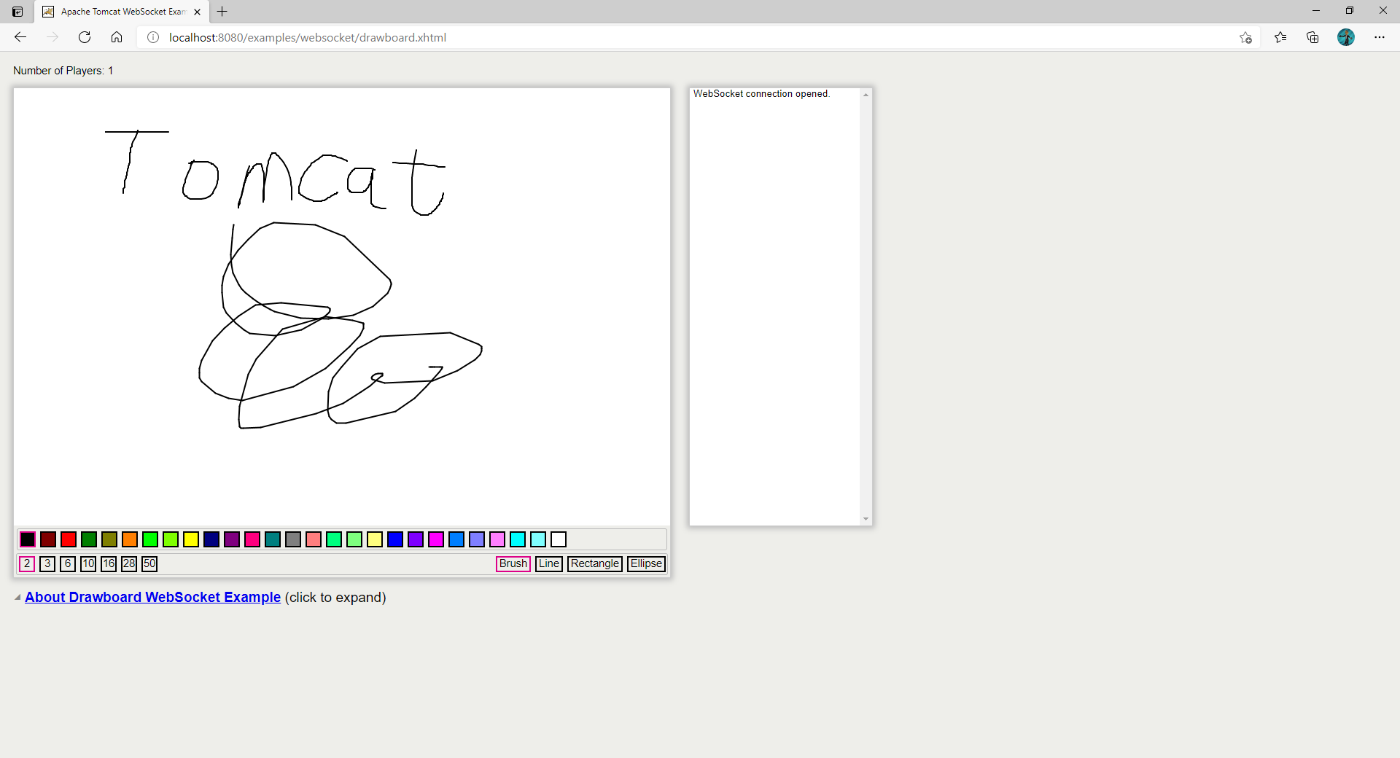Set brush thickness to 10

coord(88,563)
